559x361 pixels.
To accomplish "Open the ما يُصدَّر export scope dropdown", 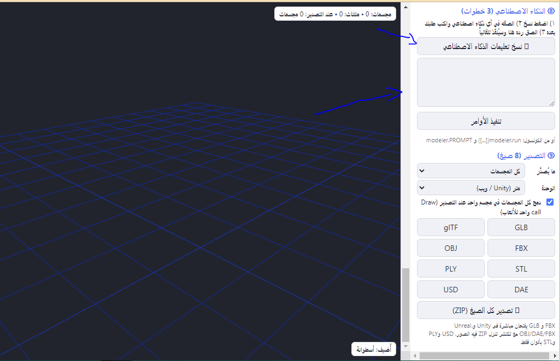I will click(x=470, y=171).
